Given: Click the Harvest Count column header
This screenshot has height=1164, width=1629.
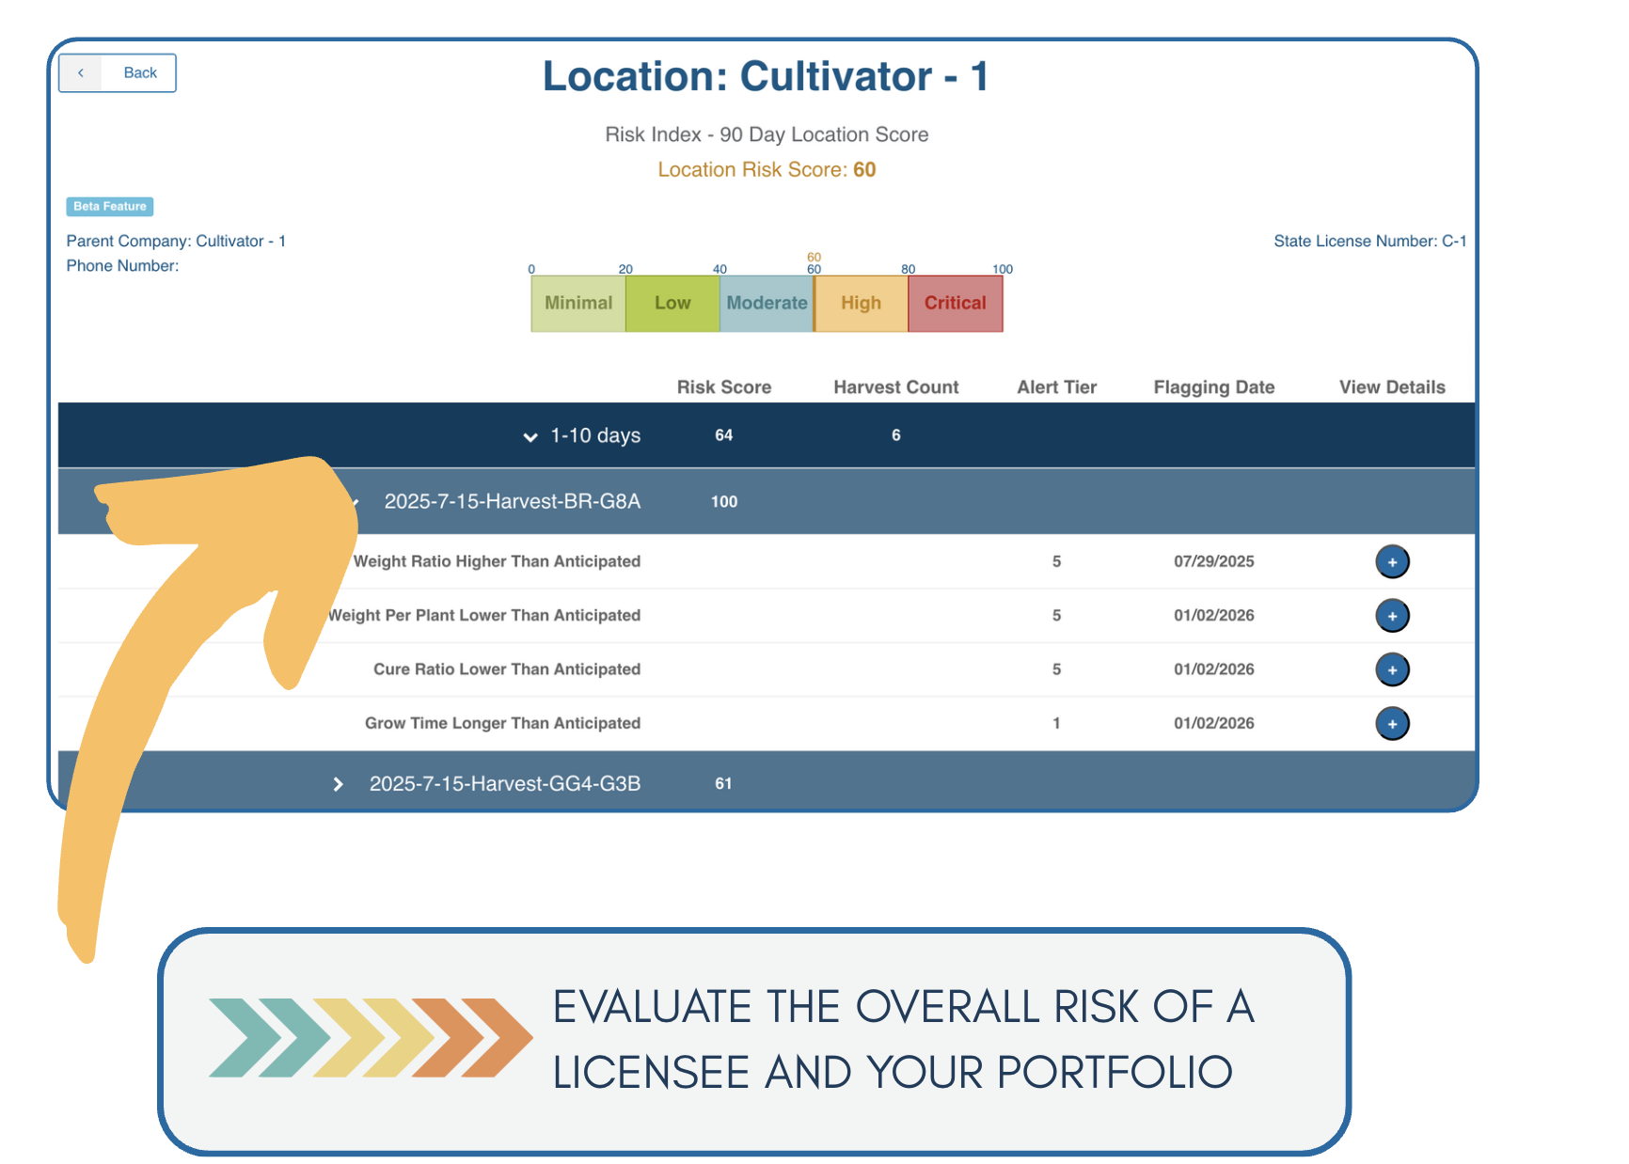Looking at the screenshot, I should click(x=895, y=387).
